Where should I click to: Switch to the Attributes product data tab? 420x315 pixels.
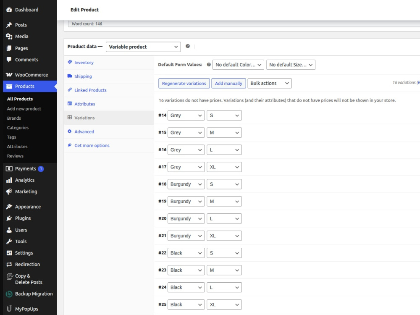pos(109,104)
